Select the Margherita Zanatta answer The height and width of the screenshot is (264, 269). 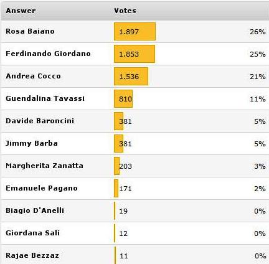click(44, 166)
